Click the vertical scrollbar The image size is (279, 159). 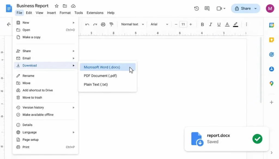click(261, 70)
